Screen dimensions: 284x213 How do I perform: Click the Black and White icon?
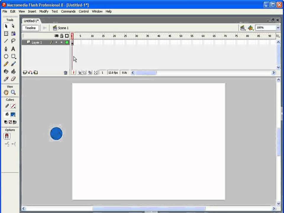(x=6, y=122)
